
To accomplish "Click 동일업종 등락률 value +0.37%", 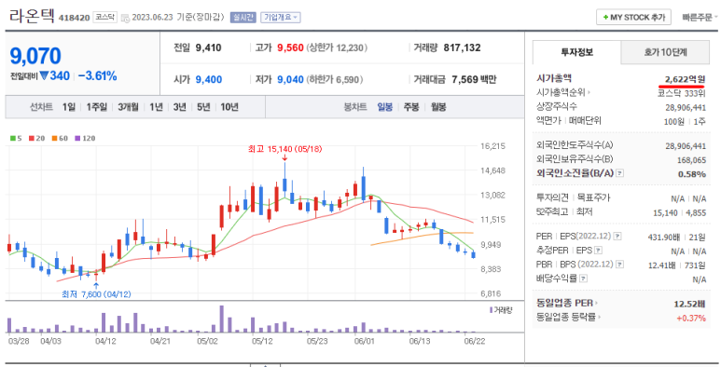I will (x=690, y=318).
